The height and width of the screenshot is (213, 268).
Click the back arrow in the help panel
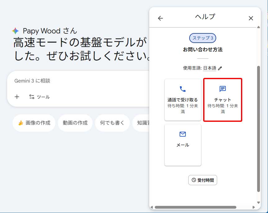tap(160, 18)
